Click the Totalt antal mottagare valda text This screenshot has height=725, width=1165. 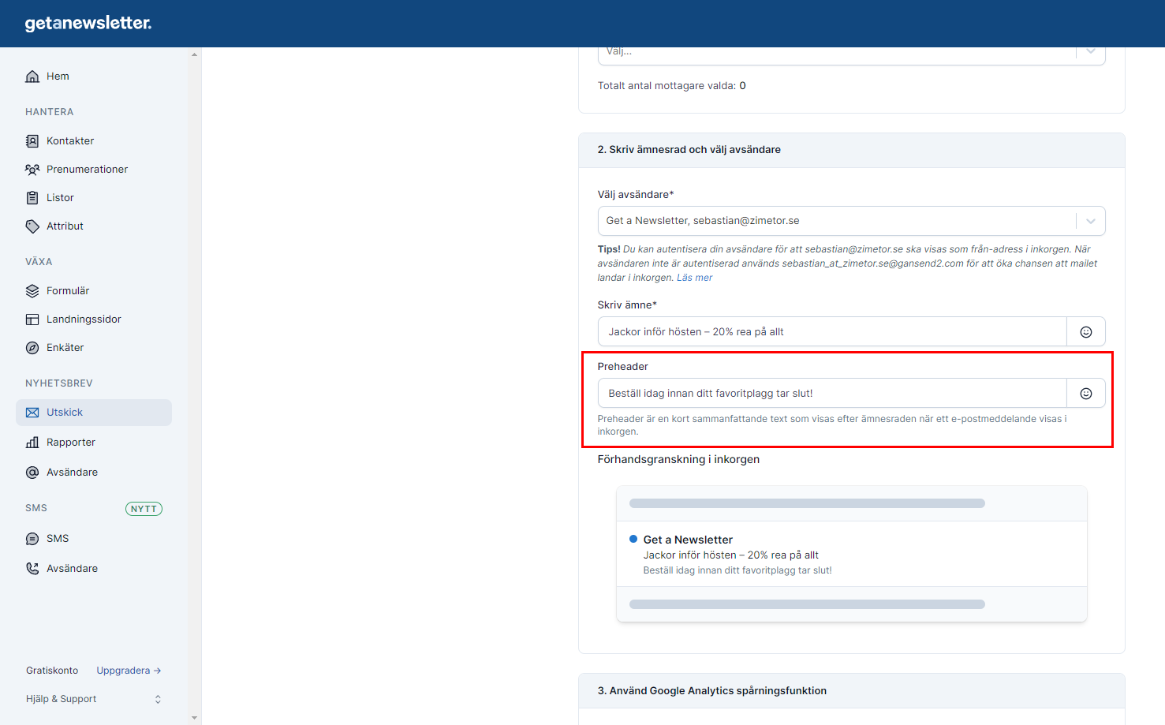671,86
